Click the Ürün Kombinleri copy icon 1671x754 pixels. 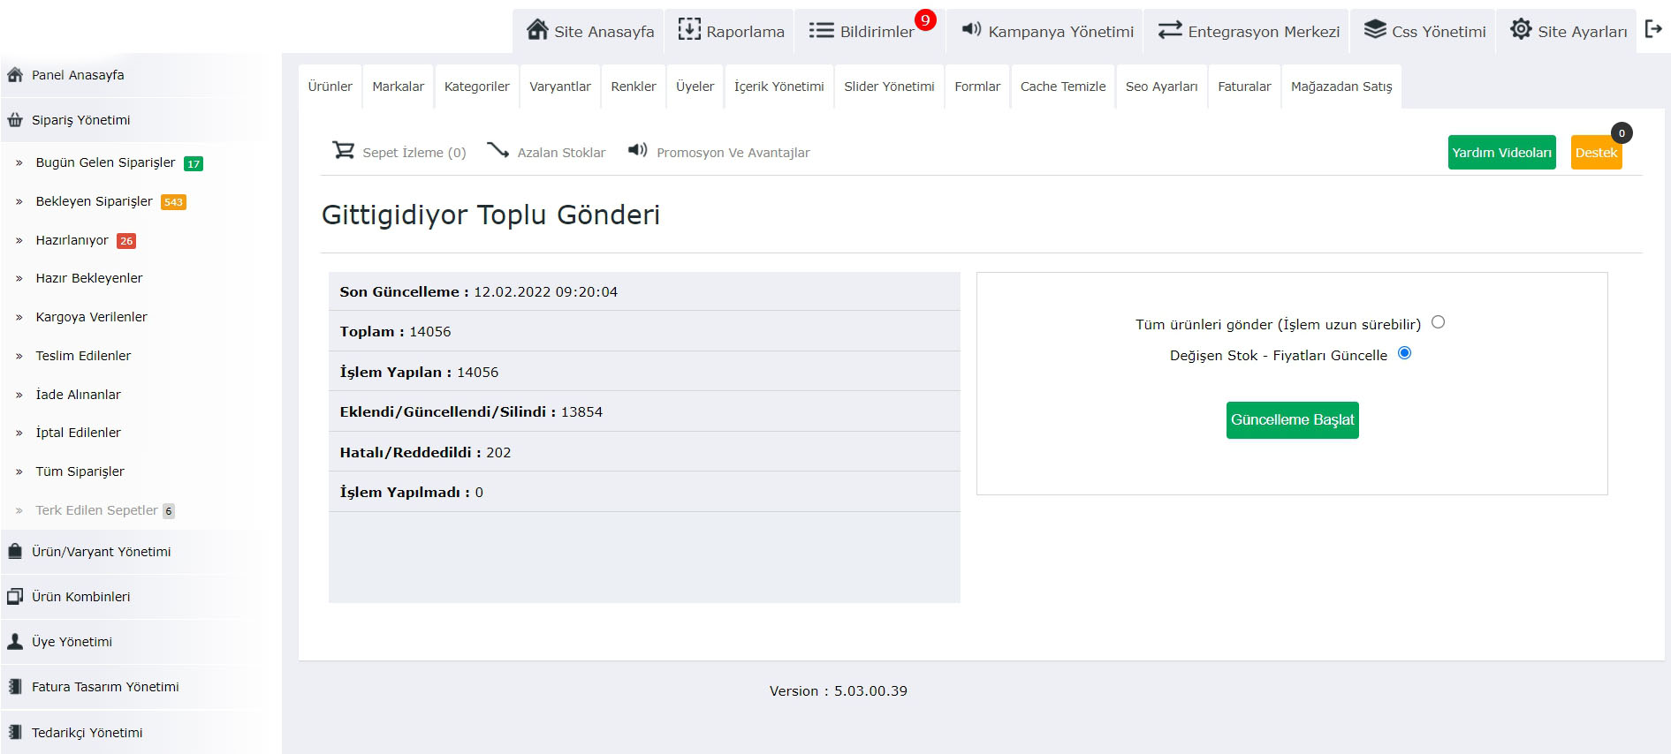(x=15, y=596)
